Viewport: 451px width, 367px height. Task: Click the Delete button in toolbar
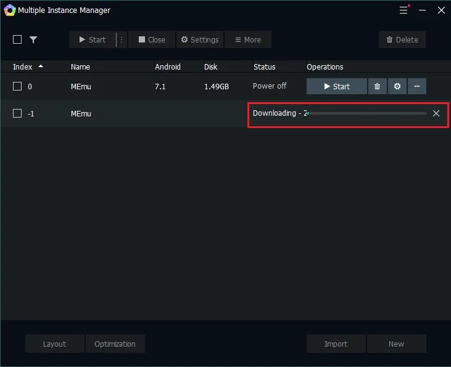pos(402,39)
